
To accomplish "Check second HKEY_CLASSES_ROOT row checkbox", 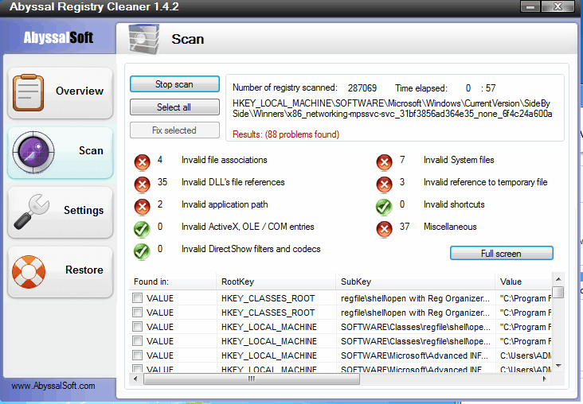I will 137,313.
